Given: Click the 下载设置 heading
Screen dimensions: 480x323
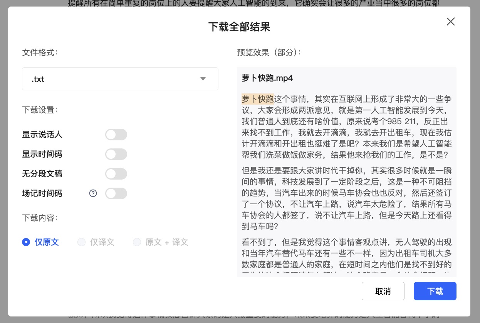Looking at the screenshot, I should (x=36, y=110).
